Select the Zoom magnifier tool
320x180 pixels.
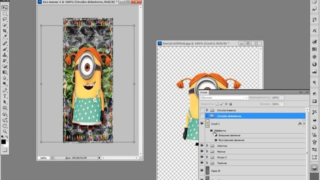pos(4,131)
